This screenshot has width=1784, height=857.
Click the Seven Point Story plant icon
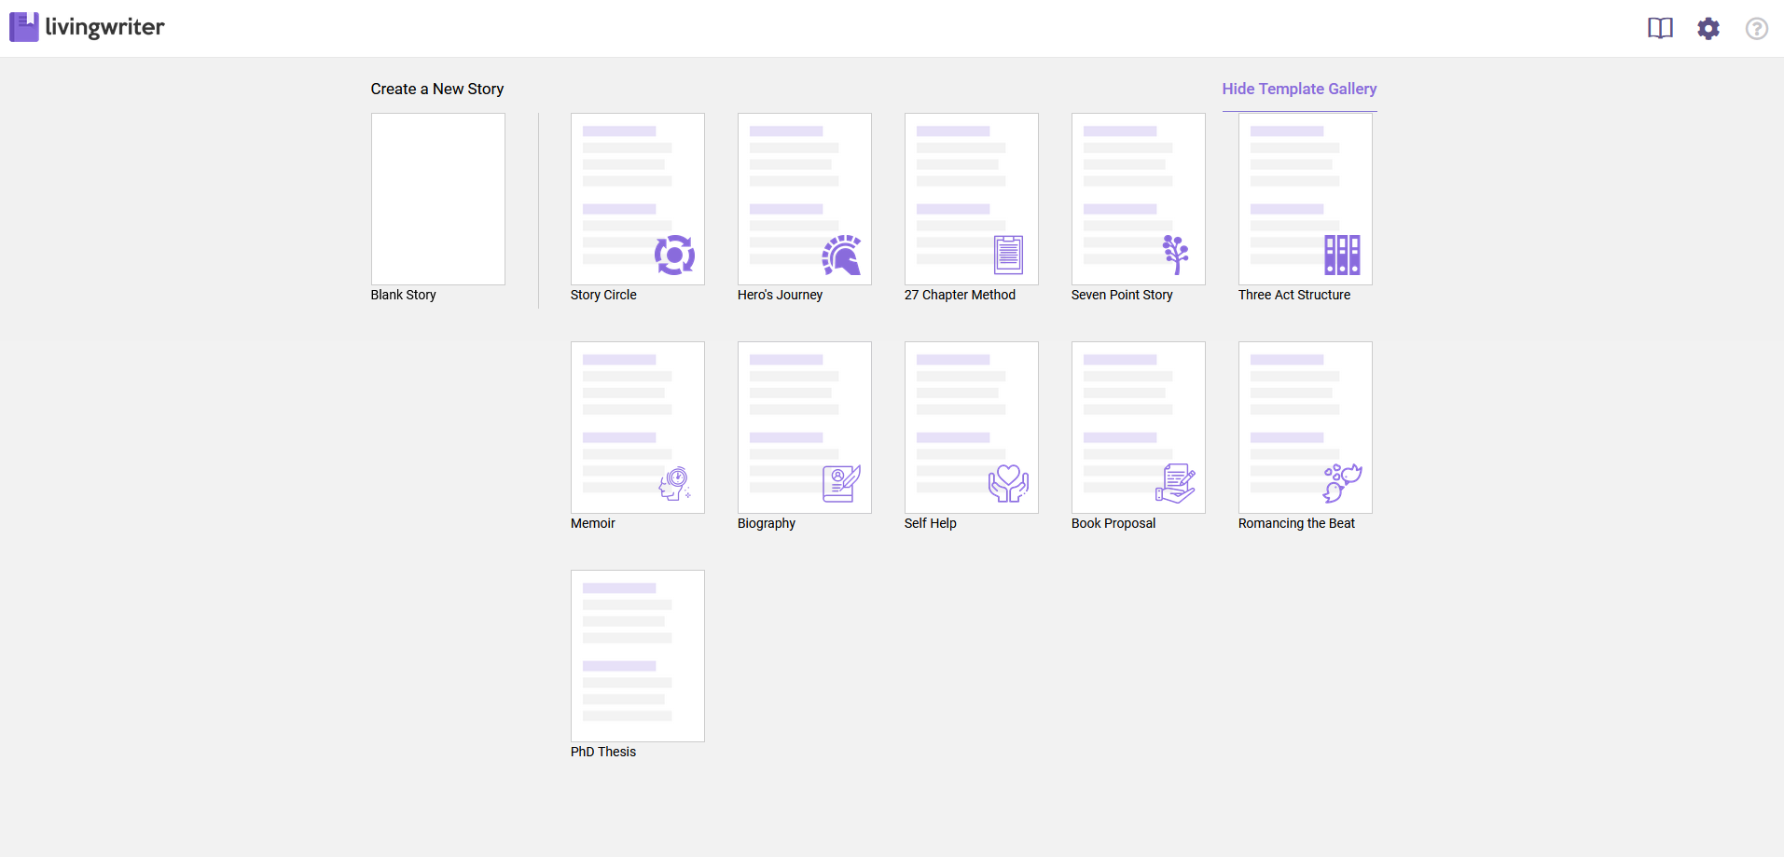pyautogui.click(x=1175, y=255)
